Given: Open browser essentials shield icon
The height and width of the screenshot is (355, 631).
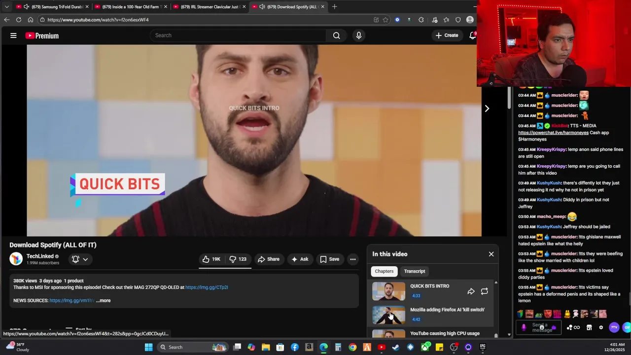Looking at the screenshot, I should click(458, 20).
